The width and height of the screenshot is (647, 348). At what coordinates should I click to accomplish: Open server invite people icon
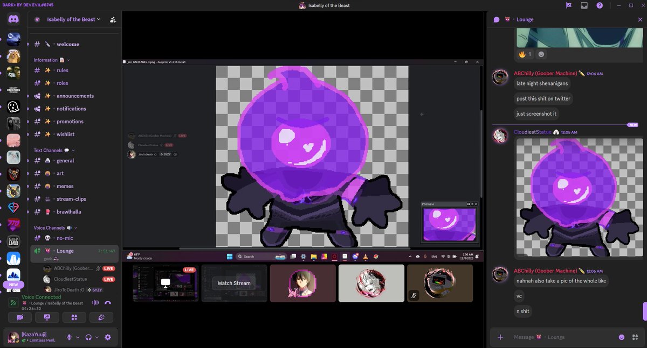(x=113, y=19)
